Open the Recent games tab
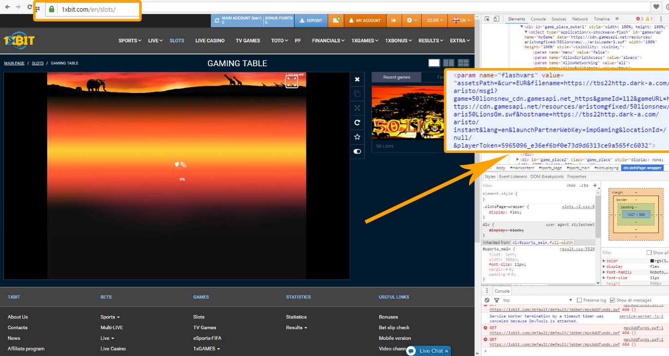Image resolution: width=669 pixels, height=356 pixels. pos(396,77)
